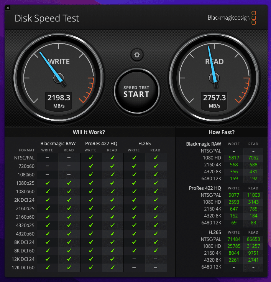
Task: Click Blackmagic RAW 2160 4K write value 568
Action: [x=234, y=165]
